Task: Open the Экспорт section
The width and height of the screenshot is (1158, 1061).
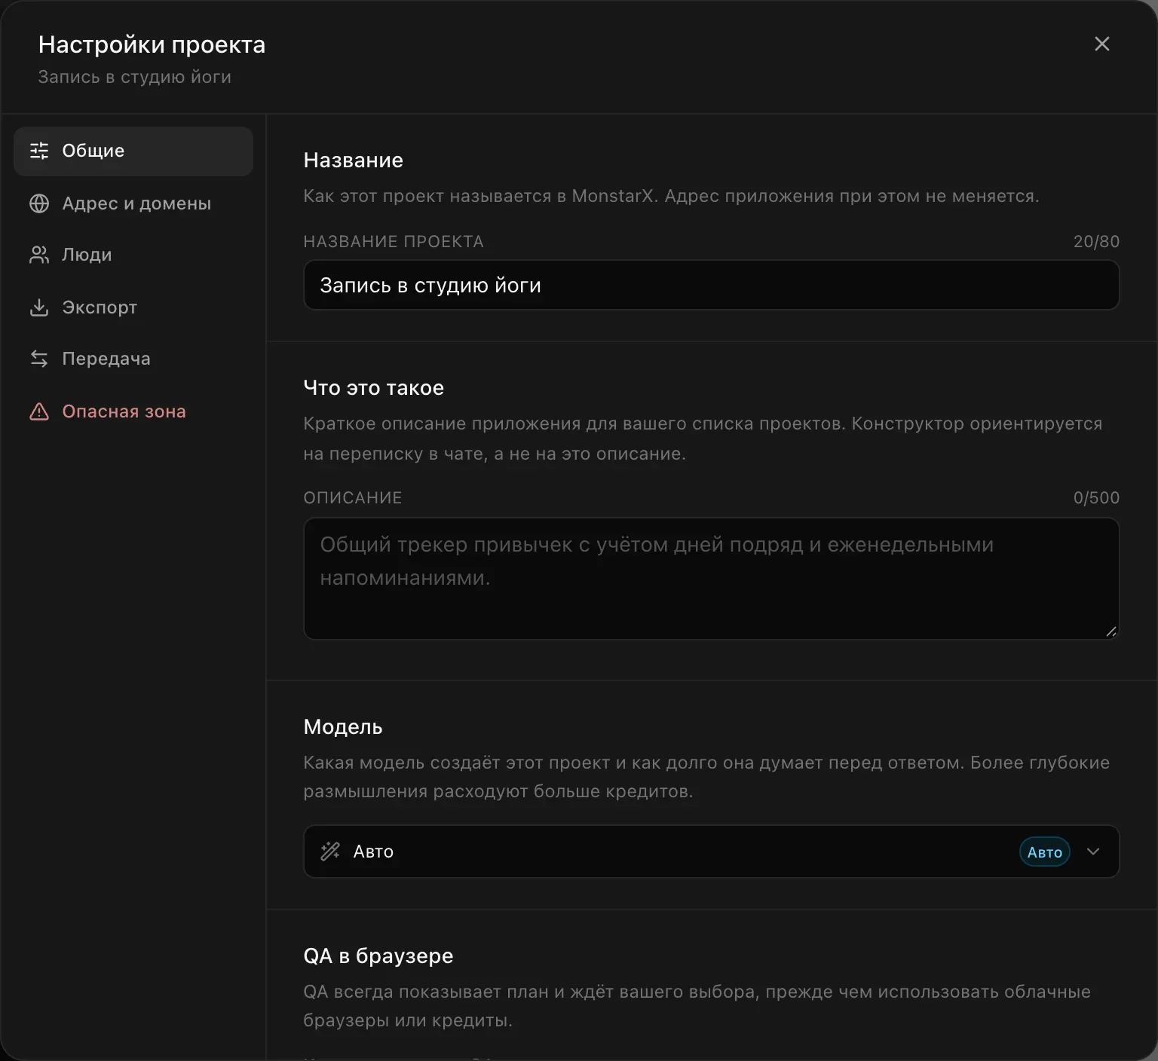Action: (x=133, y=307)
